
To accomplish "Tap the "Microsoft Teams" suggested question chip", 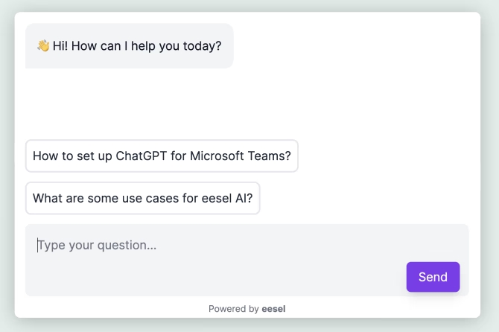I will click(x=162, y=156).
